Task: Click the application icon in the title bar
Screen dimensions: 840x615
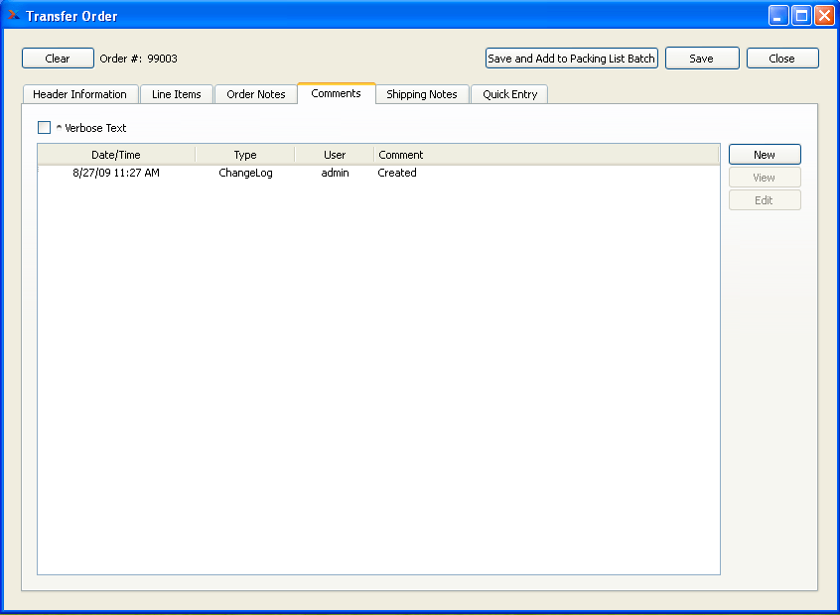Action: (14, 15)
